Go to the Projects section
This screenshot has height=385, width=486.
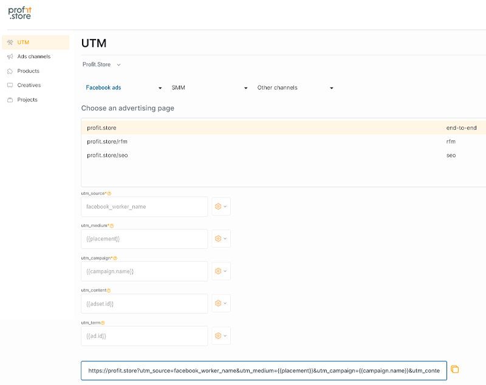coord(27,100)
